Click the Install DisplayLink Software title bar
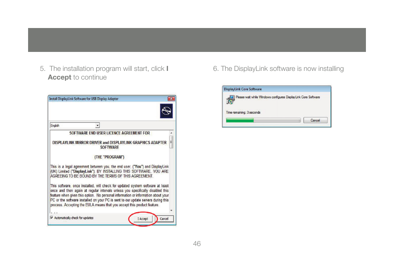 tap(112, 99)
